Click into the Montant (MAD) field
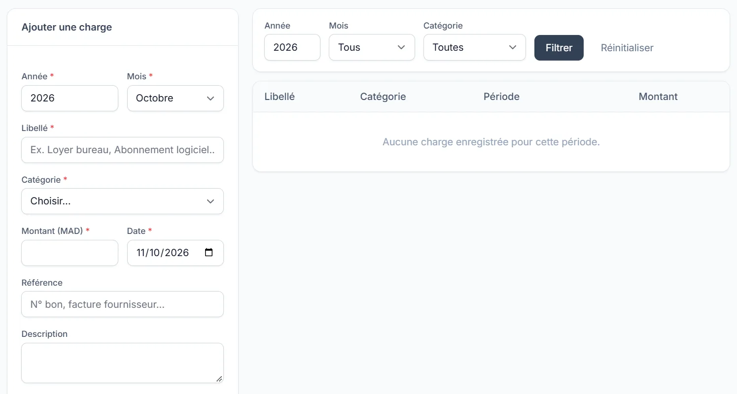The height and width of the screenshot is (394, 737). coord(70,253)
